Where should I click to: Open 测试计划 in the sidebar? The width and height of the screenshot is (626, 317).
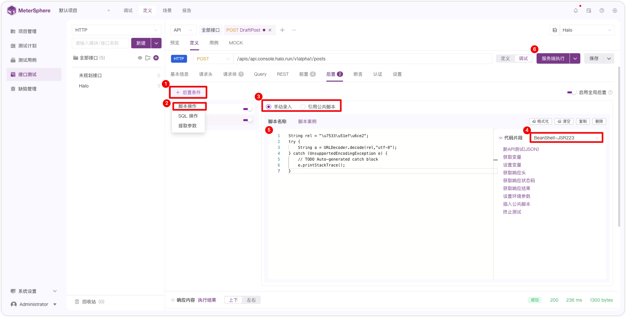(x=27, y=46)
